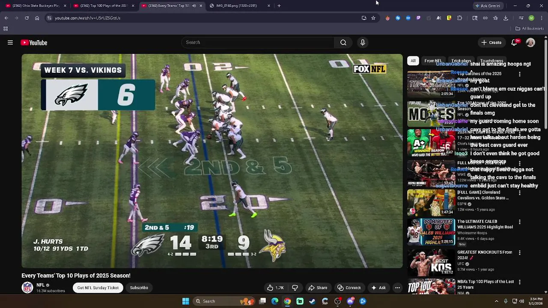Open the Chrome extensions puzzle icon
Viewport: 548px width, 308px height.
pos(459,18)
